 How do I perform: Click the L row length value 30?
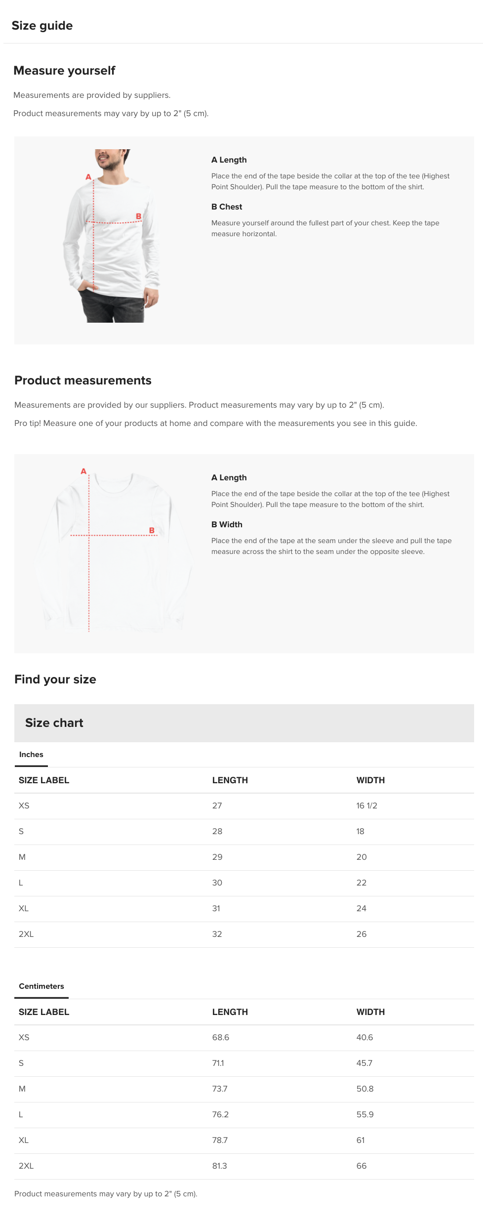click(x=217, y=883)
